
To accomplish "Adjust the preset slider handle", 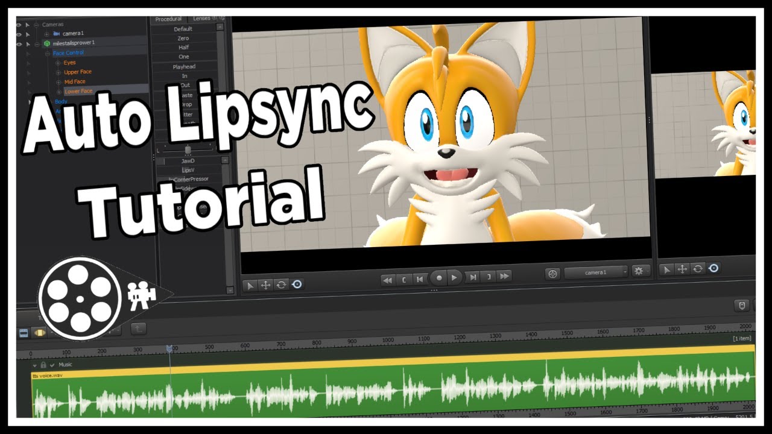I will tap(188, 149).
